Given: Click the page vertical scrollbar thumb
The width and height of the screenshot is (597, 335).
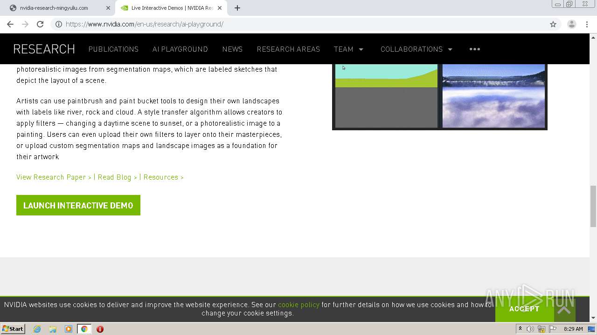Looking at the screenshot, I should pyautogui.click(x=593, y=206).
